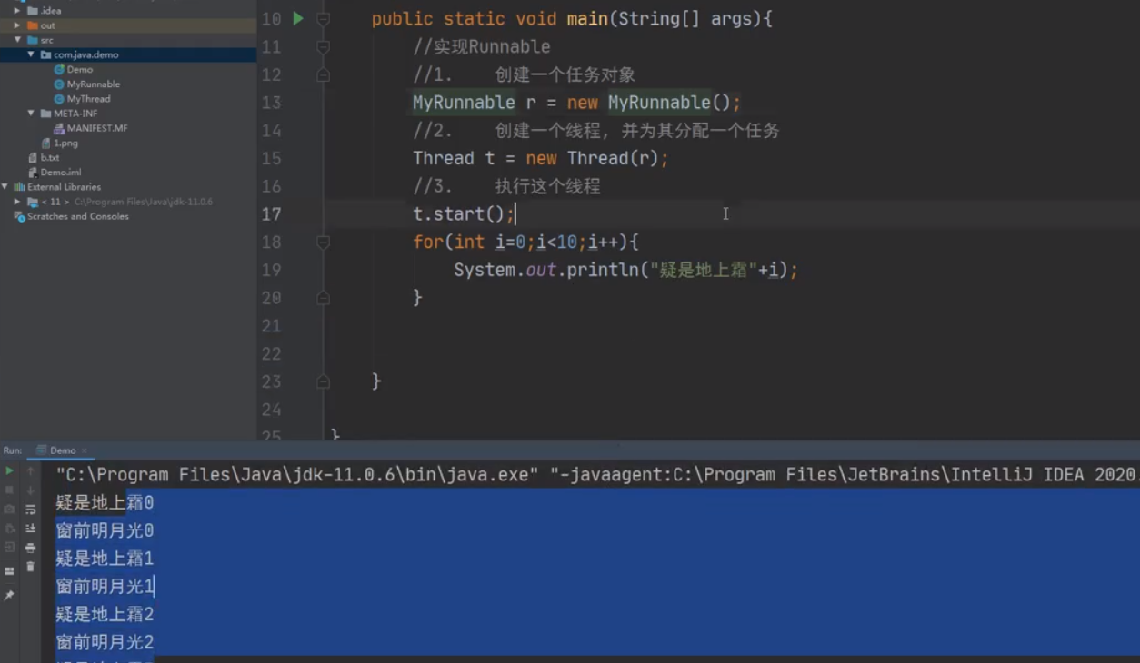Viewport: 1140px width, 663px height.
Task: Close the Demo run tab
Action: coord(85,450)
